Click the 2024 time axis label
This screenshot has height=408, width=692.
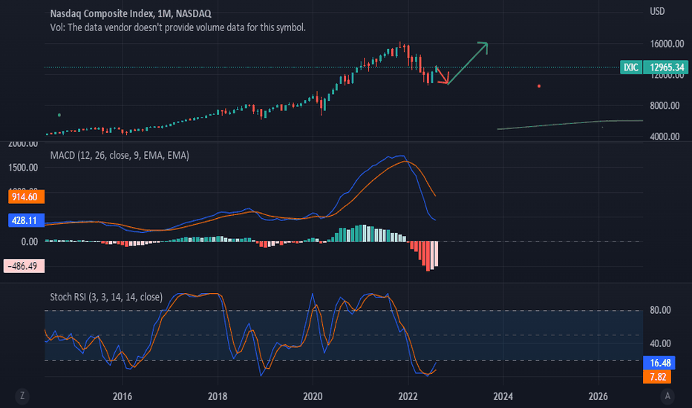coord(503,396)
